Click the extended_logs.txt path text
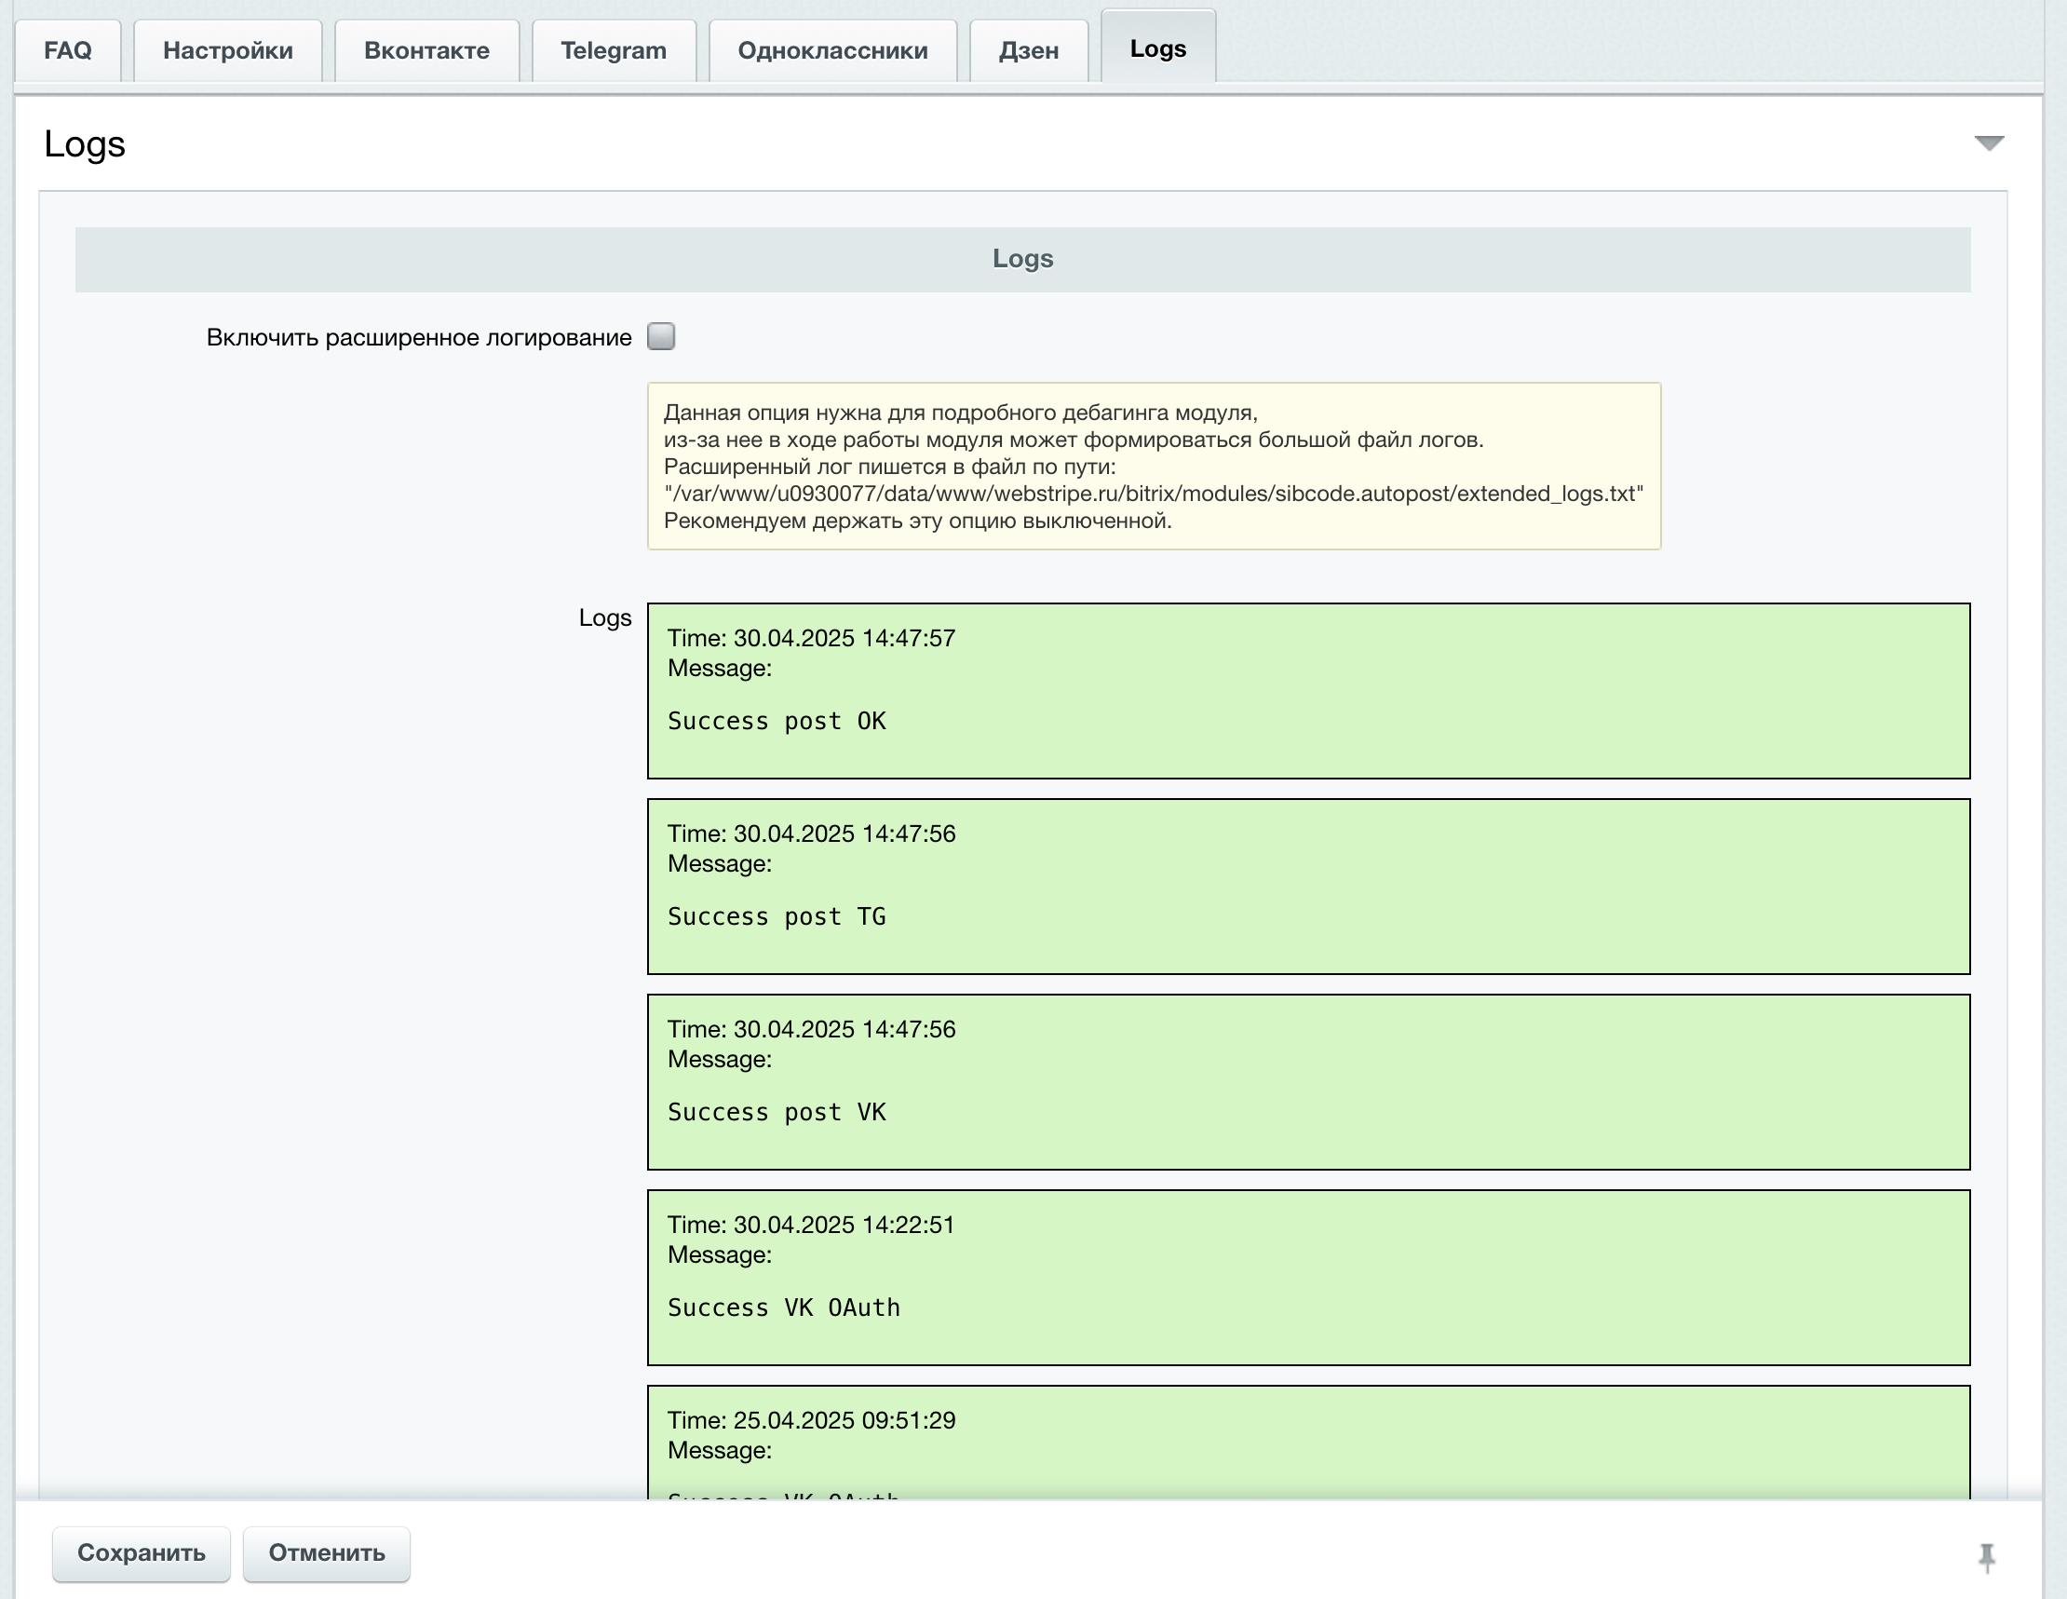The width and height of the screenshot is (2067, 1599). tap(1153, 494)
